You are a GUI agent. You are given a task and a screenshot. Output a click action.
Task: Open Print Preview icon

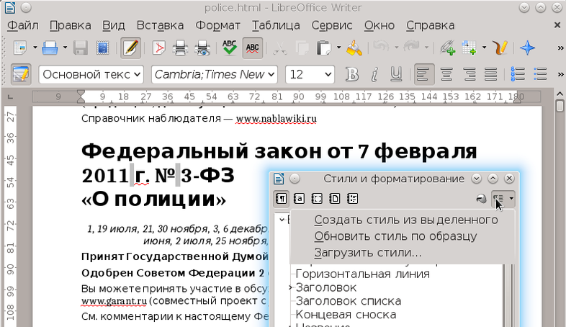coord(202,48)
